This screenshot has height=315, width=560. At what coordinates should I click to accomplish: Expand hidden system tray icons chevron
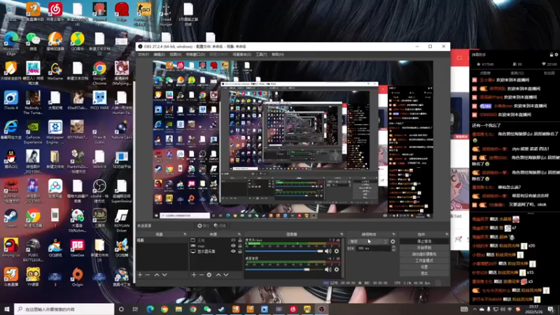pyautogui.click(x=475, y=309)
